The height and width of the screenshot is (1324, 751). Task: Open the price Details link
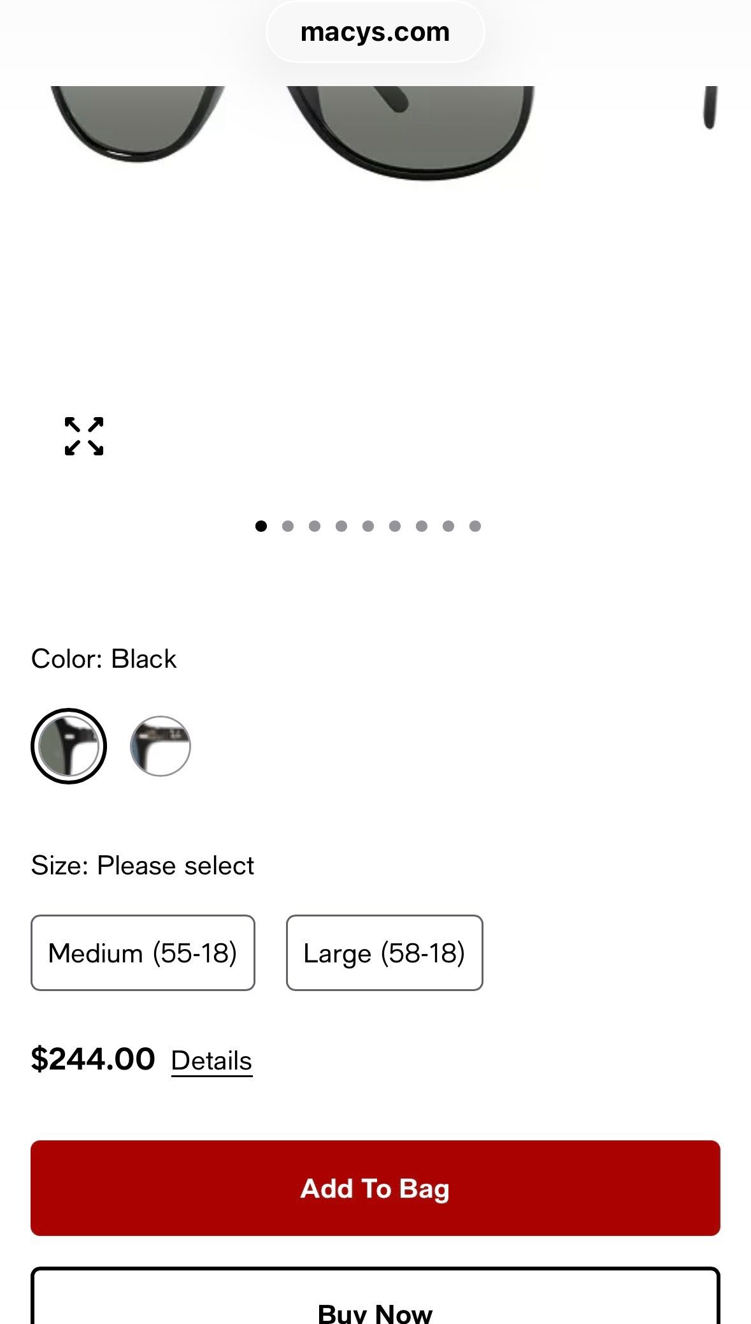pos(211,1061)
